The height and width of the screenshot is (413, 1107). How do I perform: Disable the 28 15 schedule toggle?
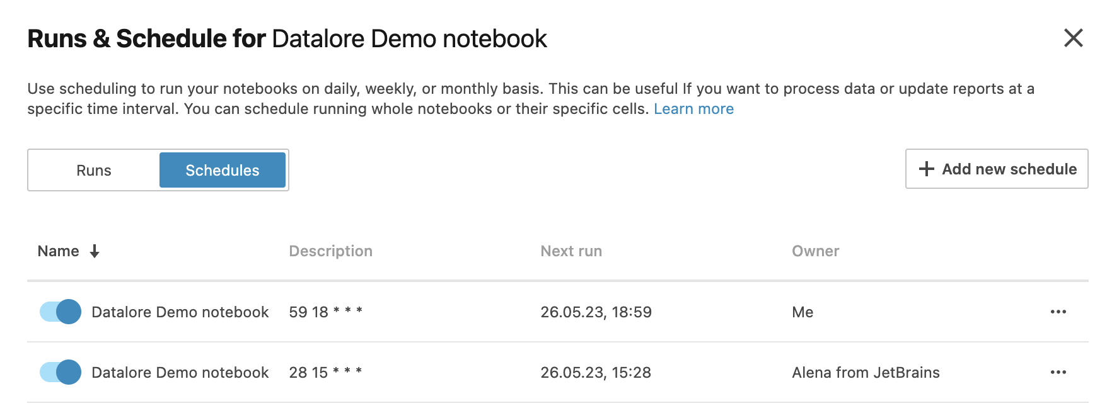[61, 373]
